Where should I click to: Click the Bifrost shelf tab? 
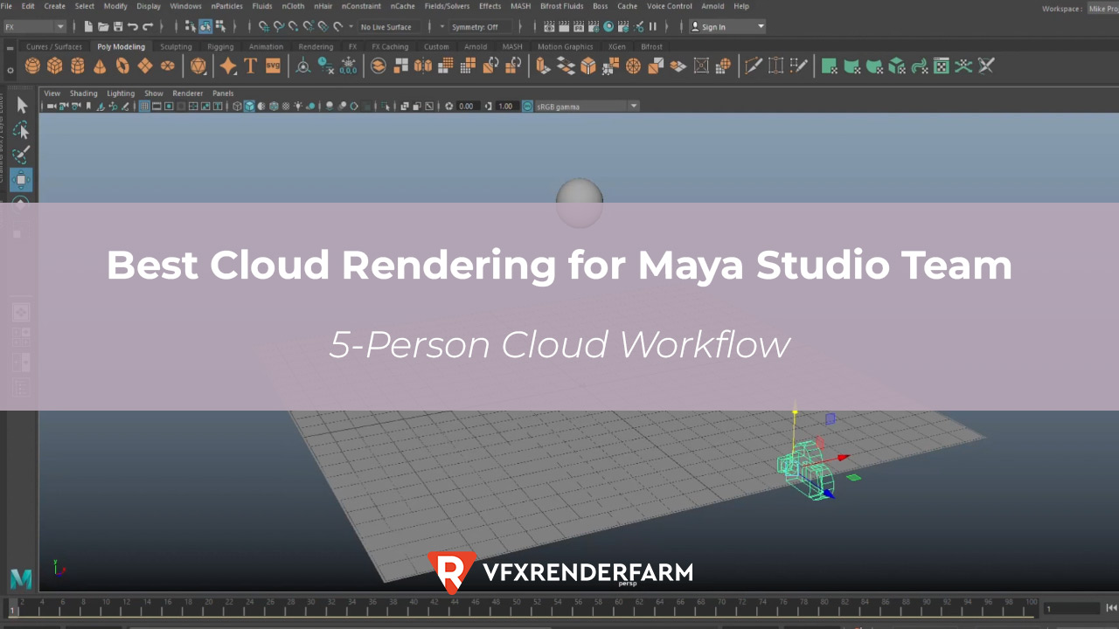click(651, 46)
